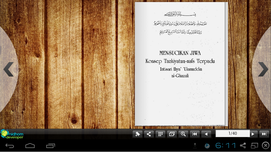
Task: Go to the previous page using toolbar arrow
Action: [x=206, y=134]
